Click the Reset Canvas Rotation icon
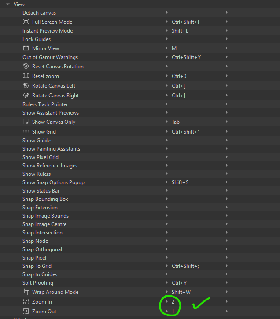Screen dimensions: 280x319 click(x=26, y=66)
